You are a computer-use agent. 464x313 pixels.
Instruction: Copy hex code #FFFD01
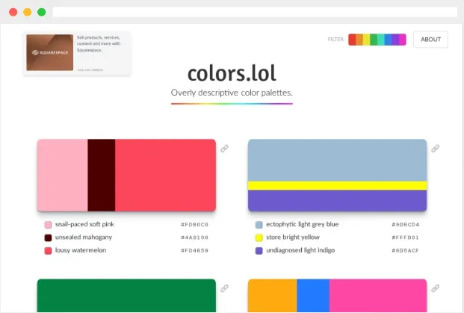pyautogui.click(x=405, y=238)
